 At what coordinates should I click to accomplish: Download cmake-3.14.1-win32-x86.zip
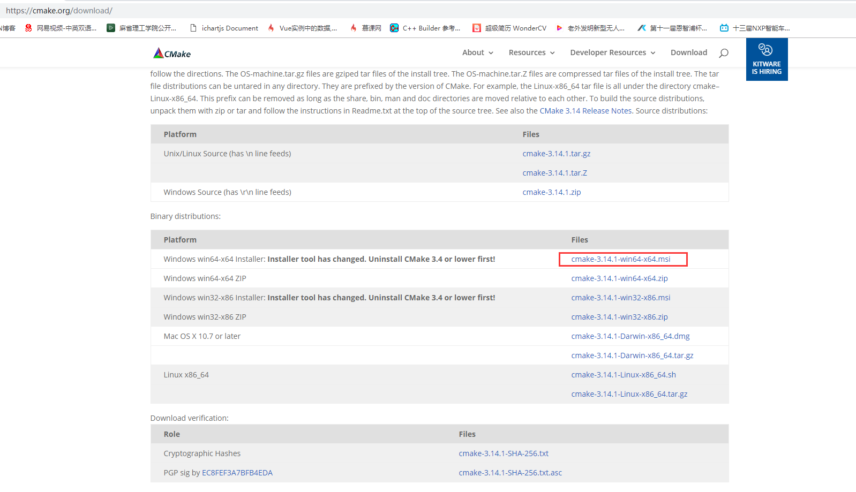point(619,317)
